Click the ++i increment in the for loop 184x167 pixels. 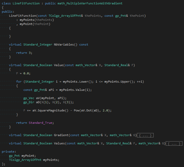point(139,82)
